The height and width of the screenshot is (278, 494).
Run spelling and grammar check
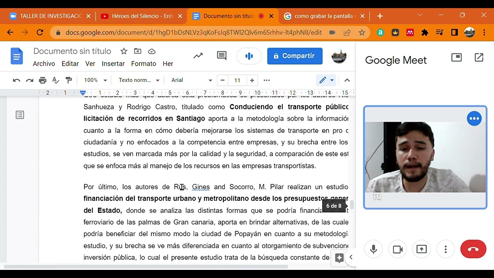coord(56,80)
